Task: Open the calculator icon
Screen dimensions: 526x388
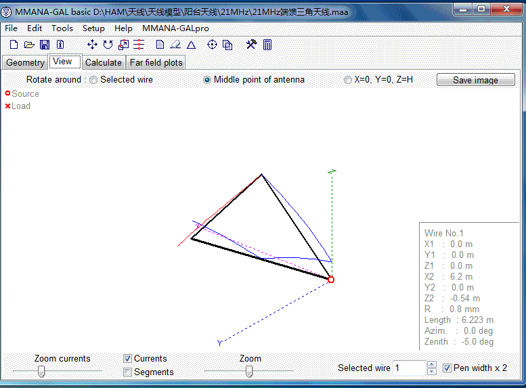Action: point(267,45)
